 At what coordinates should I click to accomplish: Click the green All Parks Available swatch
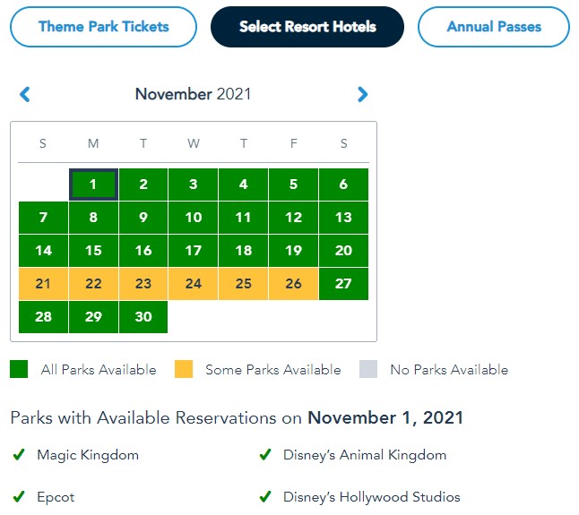point(19,369)
